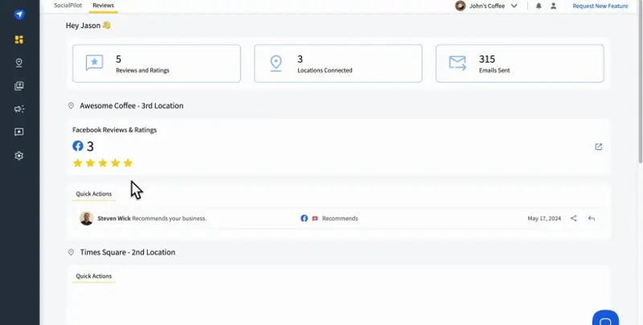Click the review star icon in sidebar

coord(19,132)
